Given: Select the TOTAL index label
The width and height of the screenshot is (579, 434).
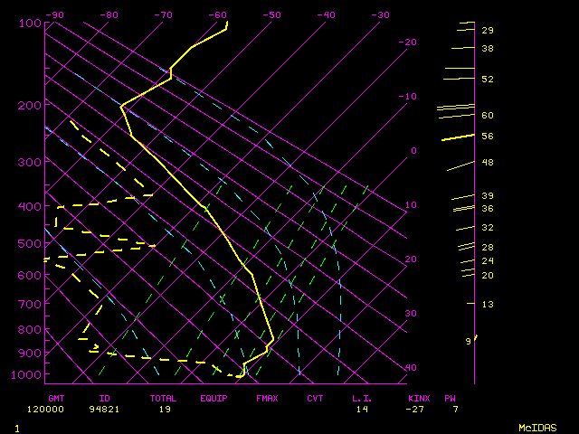Looking at the screenshot, I should 165,398.
